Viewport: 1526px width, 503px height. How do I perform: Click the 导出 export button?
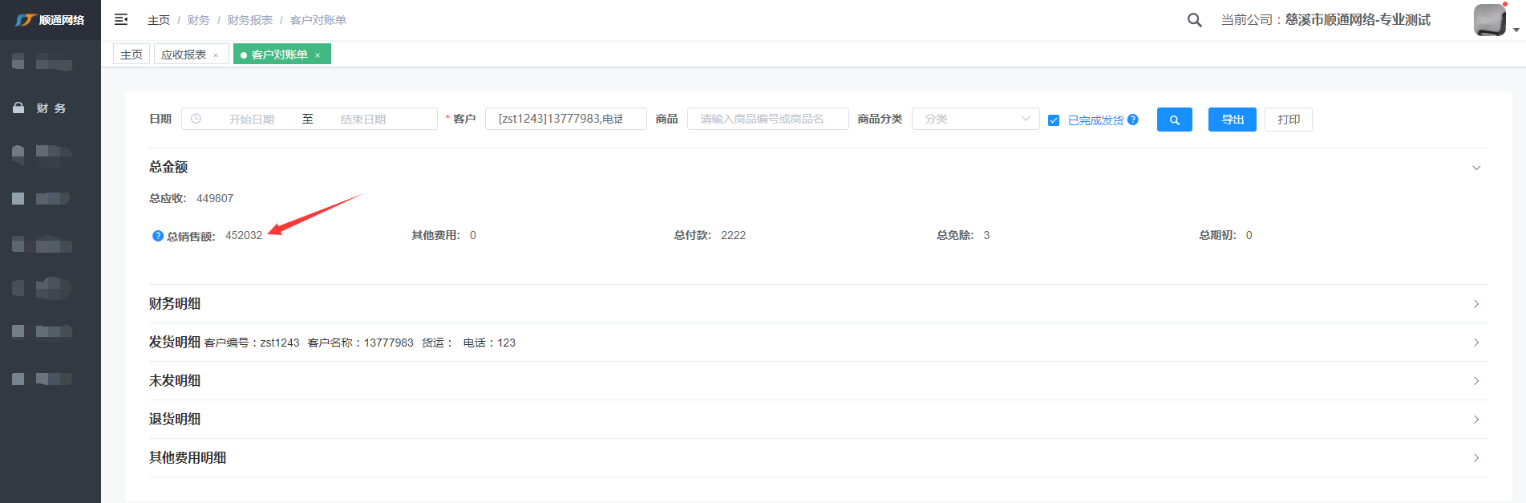click(1232, 120)
